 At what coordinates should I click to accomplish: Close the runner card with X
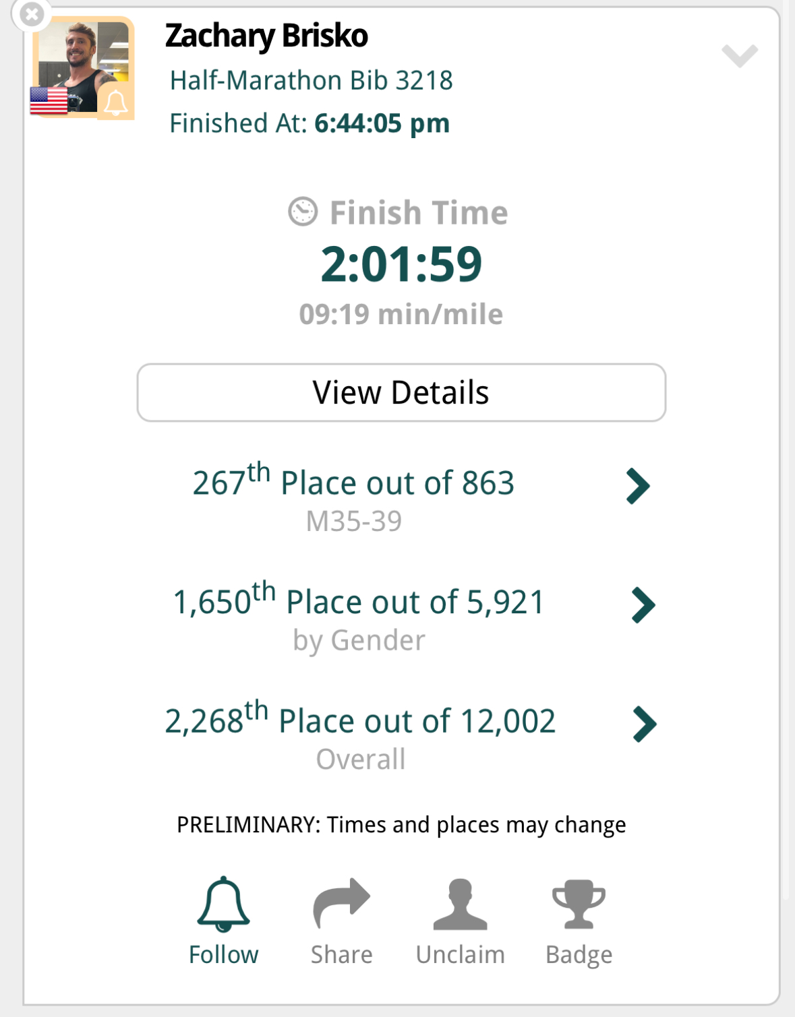pyautogui.click(x=31, y=14)
